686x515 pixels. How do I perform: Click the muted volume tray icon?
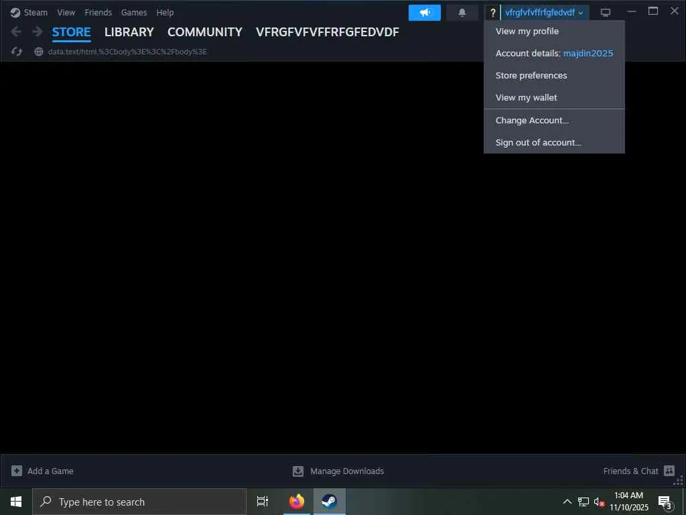[598, 502]
